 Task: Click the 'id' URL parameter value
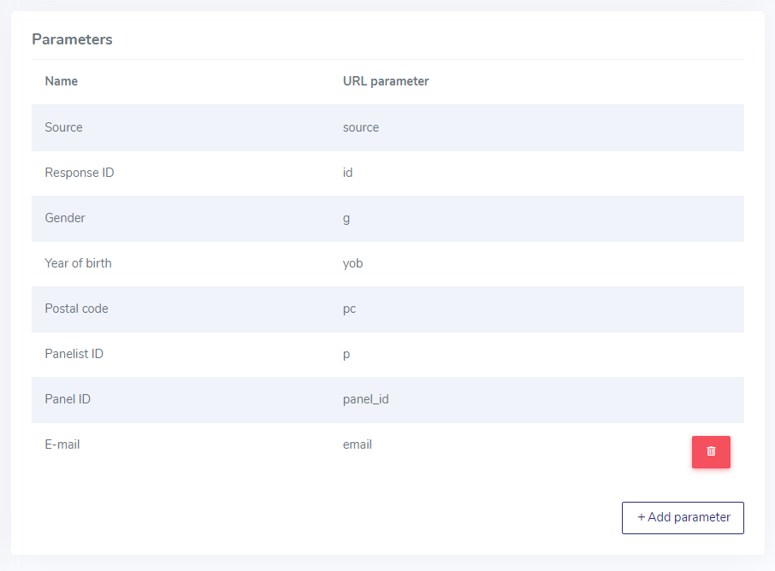(x=347, y=173)
